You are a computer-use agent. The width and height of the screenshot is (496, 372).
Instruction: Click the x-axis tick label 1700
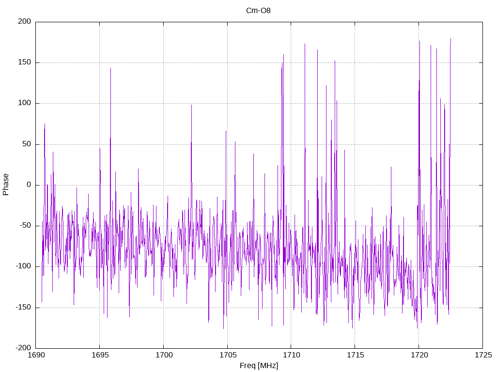pyautogui.click(x=164, y=355)
